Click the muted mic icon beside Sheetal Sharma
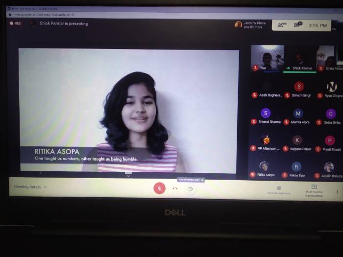This screenshot has width=343, height=257. [x=254, y=122]
